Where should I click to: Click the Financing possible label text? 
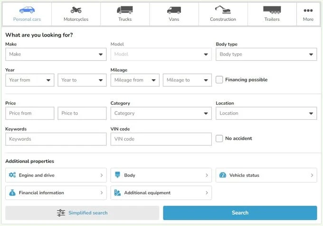247,80
